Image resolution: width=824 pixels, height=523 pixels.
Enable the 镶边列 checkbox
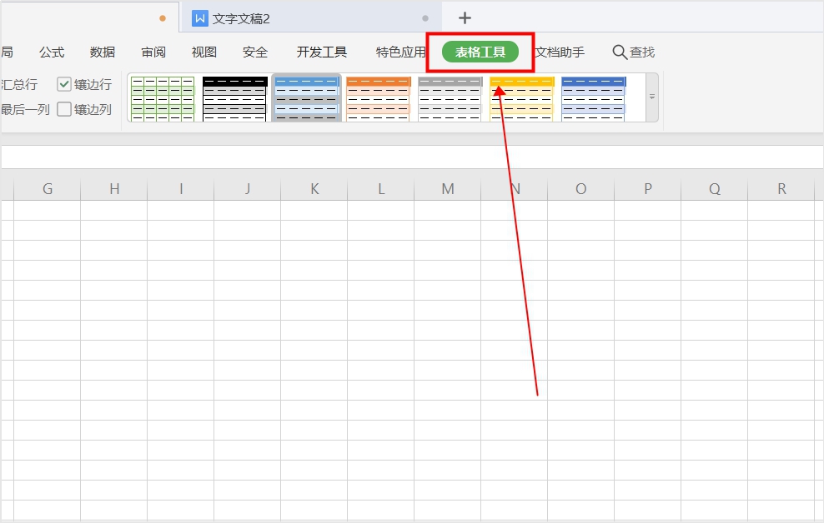point(64,109)
